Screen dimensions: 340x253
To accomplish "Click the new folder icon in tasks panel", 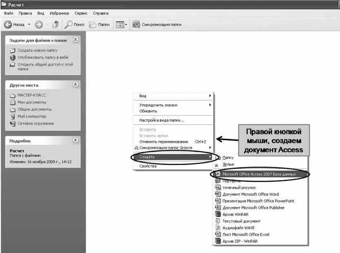I will pyautogui.click(x=13, y=51).
